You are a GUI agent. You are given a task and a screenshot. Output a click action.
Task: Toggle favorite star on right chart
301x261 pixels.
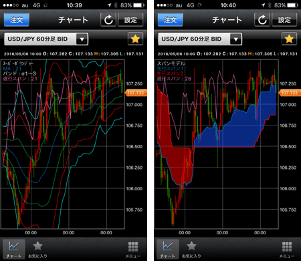tap(289, 39)
